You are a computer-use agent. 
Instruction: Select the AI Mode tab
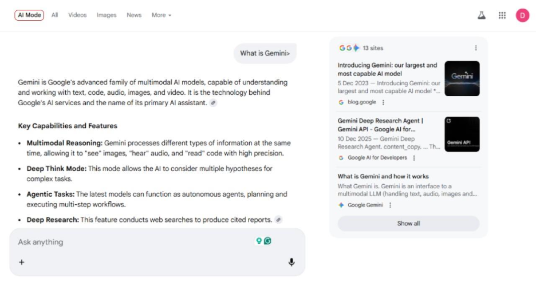tap(29, 15)
